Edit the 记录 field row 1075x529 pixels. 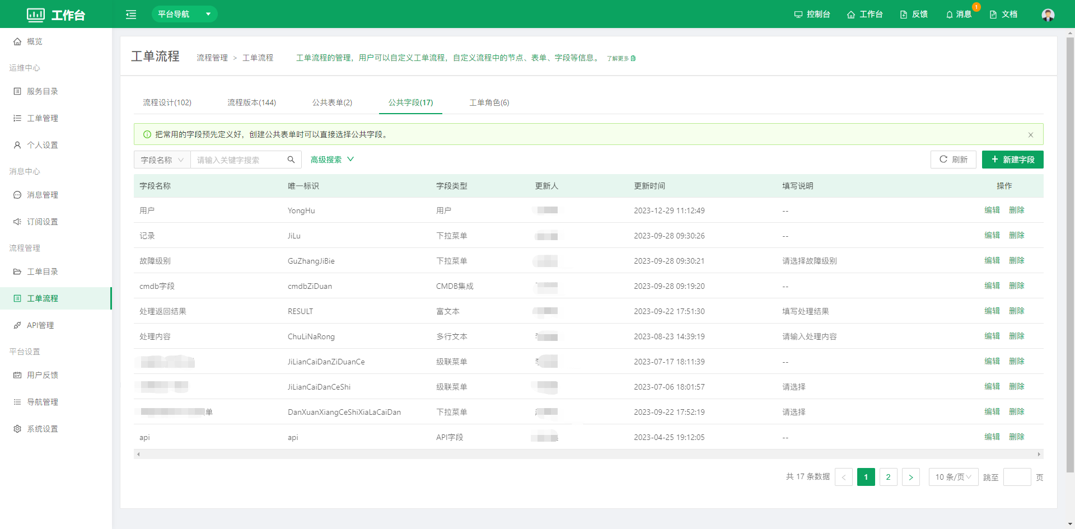click(x=992, y=235)
